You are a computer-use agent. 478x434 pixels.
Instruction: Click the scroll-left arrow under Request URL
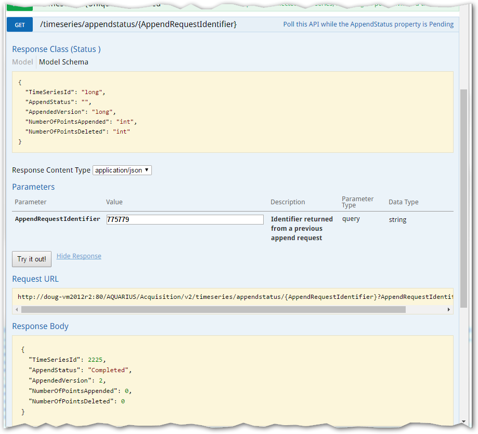pyautogui.click(x=17, y=309)
